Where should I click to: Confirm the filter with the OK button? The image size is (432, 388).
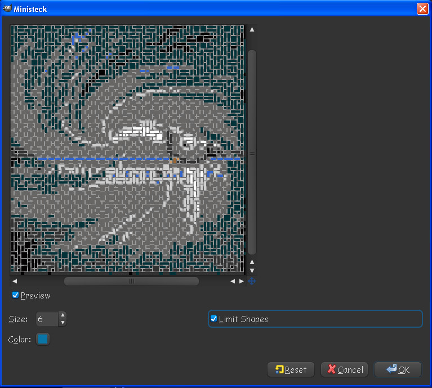[398, 369]
